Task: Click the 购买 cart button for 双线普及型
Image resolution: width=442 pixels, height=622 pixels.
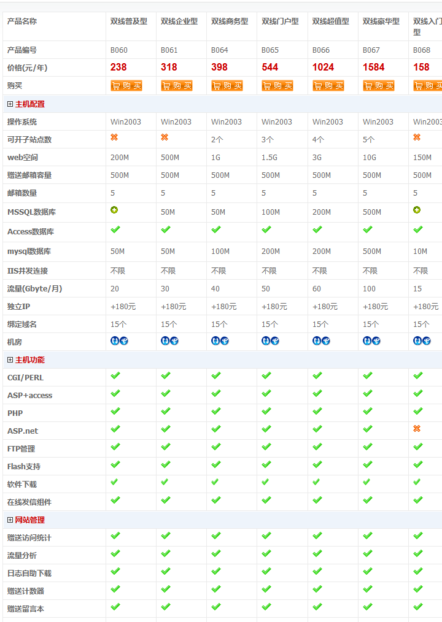Action: [x=126, y=86]
